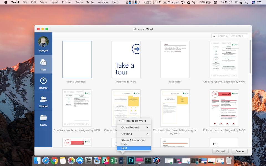Click the Wing user name in menu bar

[238, 2]
